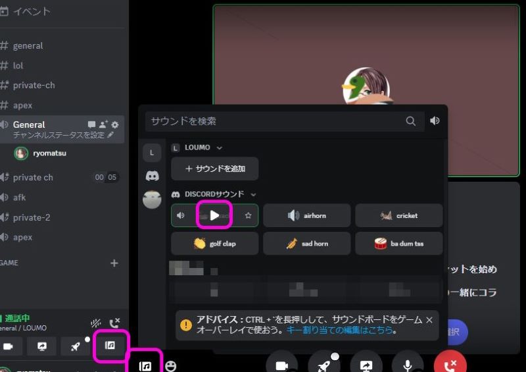The image size is (526, 372).
Task: Hang up with red disconnect button
Action: [x=450, y=365]
